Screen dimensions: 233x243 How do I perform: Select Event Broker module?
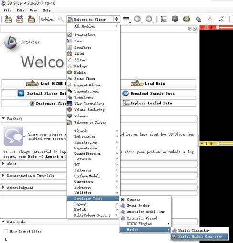(145, 206)
